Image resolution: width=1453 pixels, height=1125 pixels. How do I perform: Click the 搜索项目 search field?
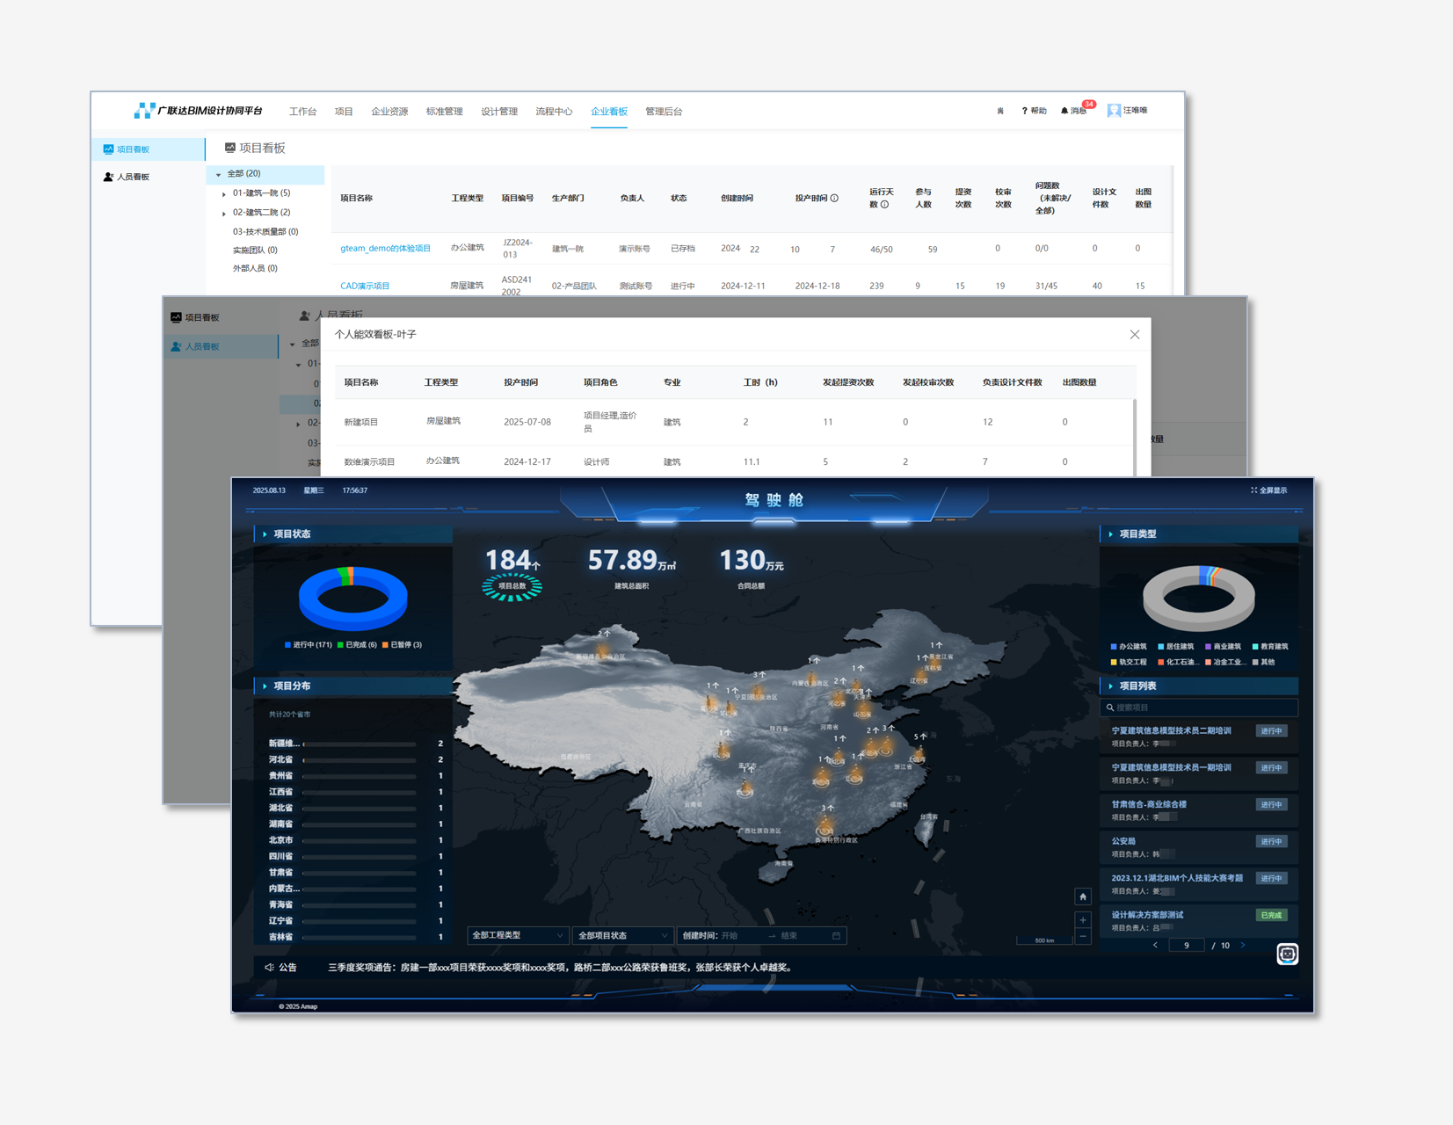[1200, 708]
